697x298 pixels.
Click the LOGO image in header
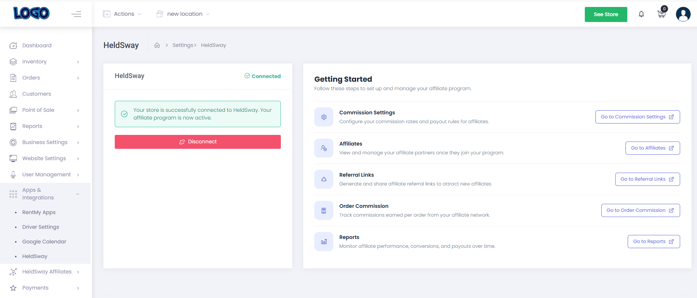(x=32, y=13)
